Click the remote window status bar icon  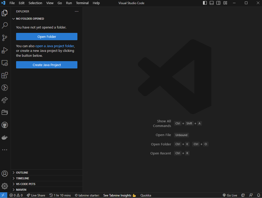pyautogui.click(x=3, y=195)
